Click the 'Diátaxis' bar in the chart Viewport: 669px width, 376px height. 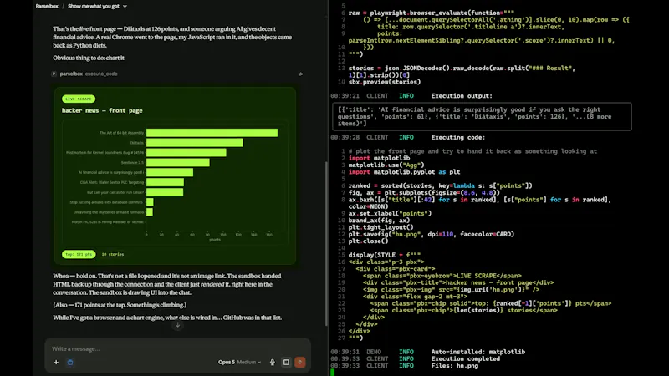click(195, 143)
